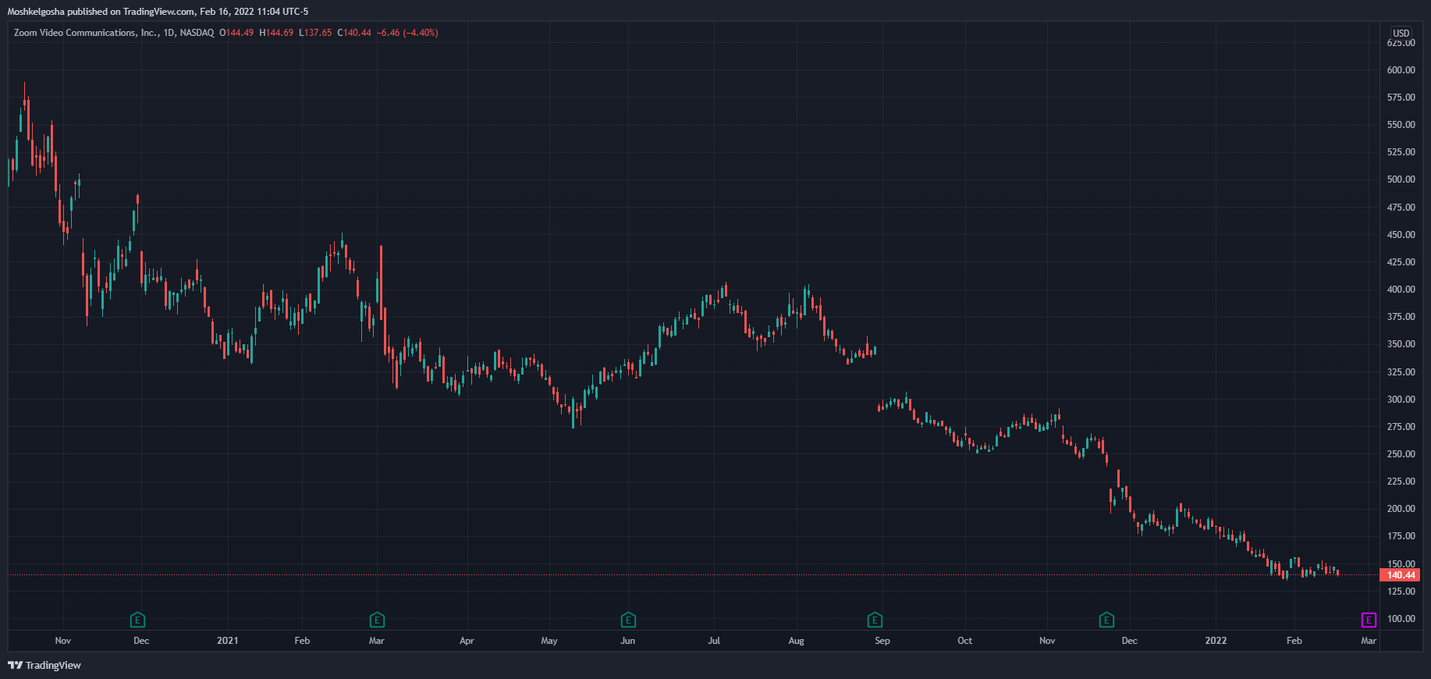This screenshot has height=679, width=1431.
Task: Click the Zoom Video Communications symbol title
Action: tap(87, 33)
